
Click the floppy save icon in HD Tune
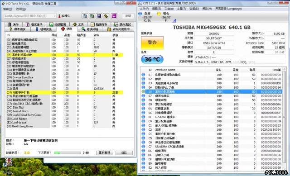click(99, 16)
